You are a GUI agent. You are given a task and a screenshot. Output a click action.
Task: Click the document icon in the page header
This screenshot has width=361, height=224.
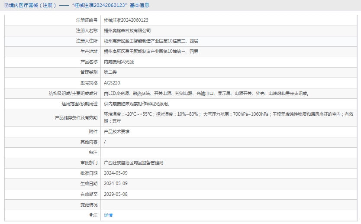point(6,6)
